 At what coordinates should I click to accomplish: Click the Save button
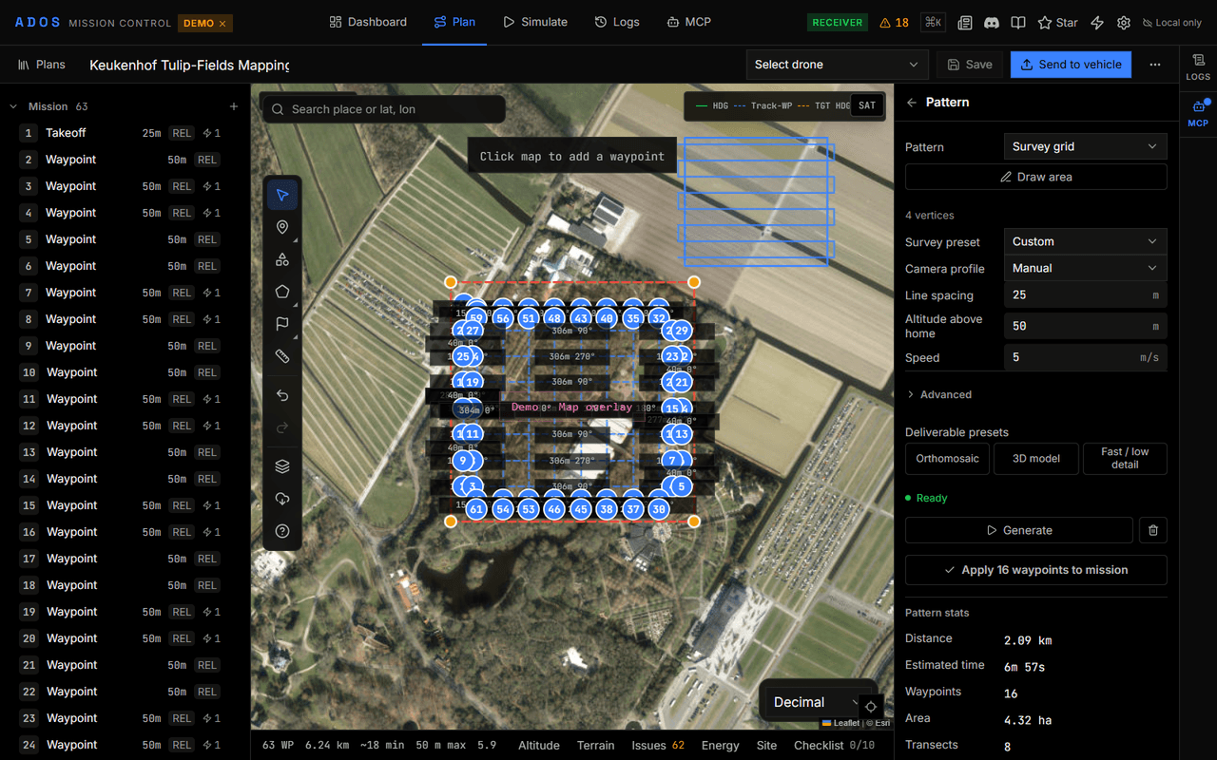[969, 65]
